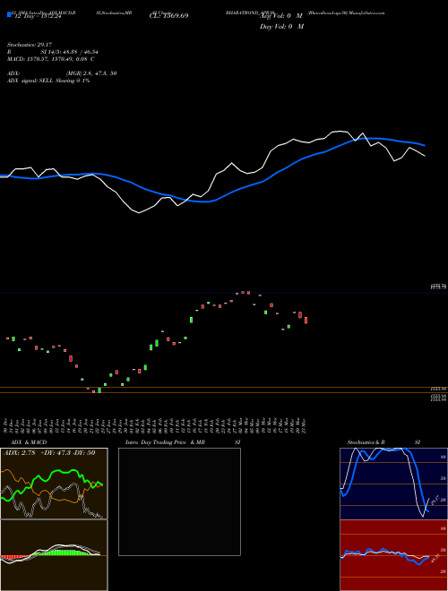Click the "SI 14/3: 48.38 / 46.54" reading
Image resolution: width=448 pixels, height=591 pixels.
click(69, 52)
